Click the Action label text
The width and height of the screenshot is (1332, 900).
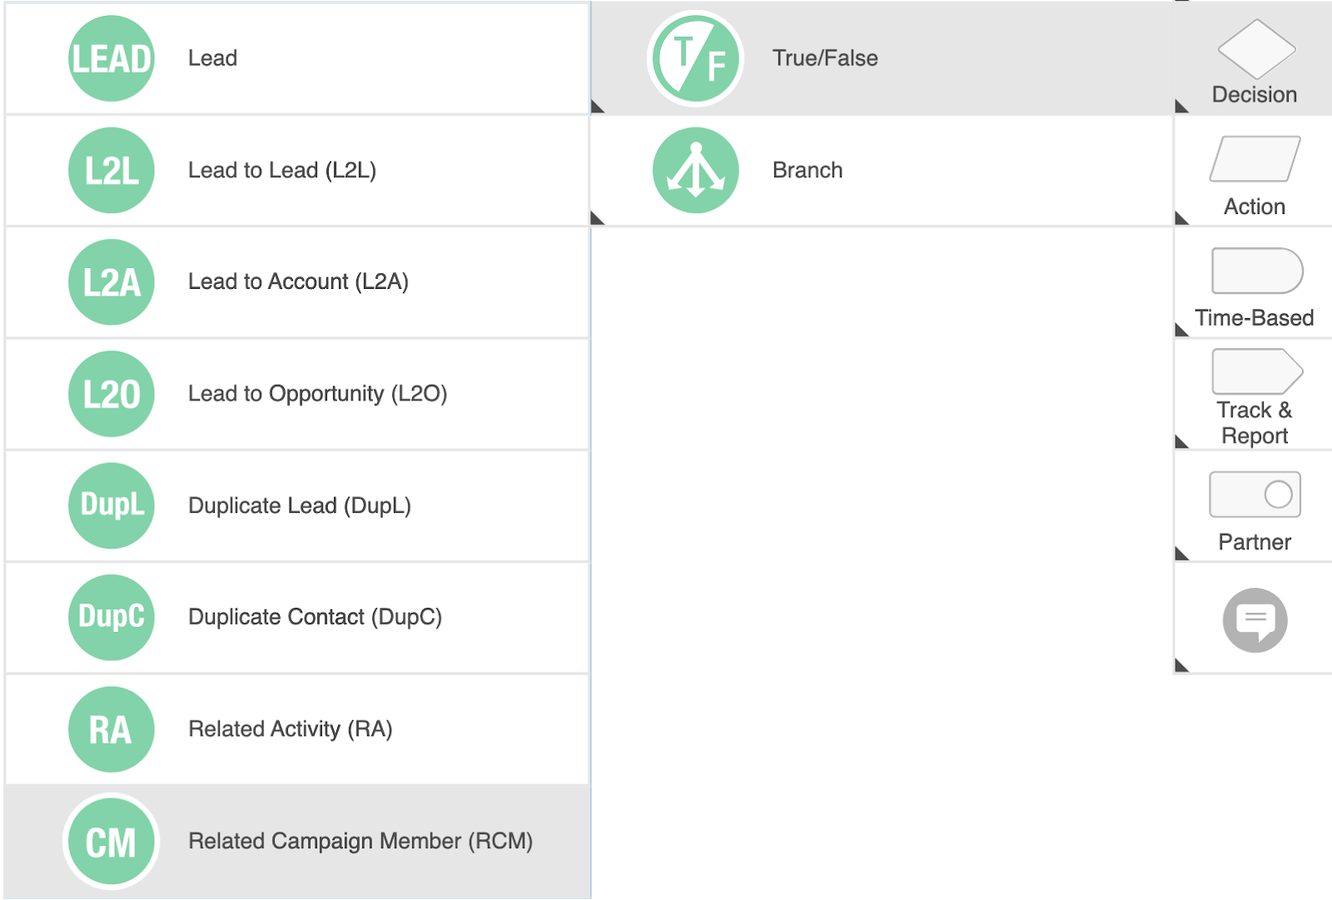(1255, 206)
